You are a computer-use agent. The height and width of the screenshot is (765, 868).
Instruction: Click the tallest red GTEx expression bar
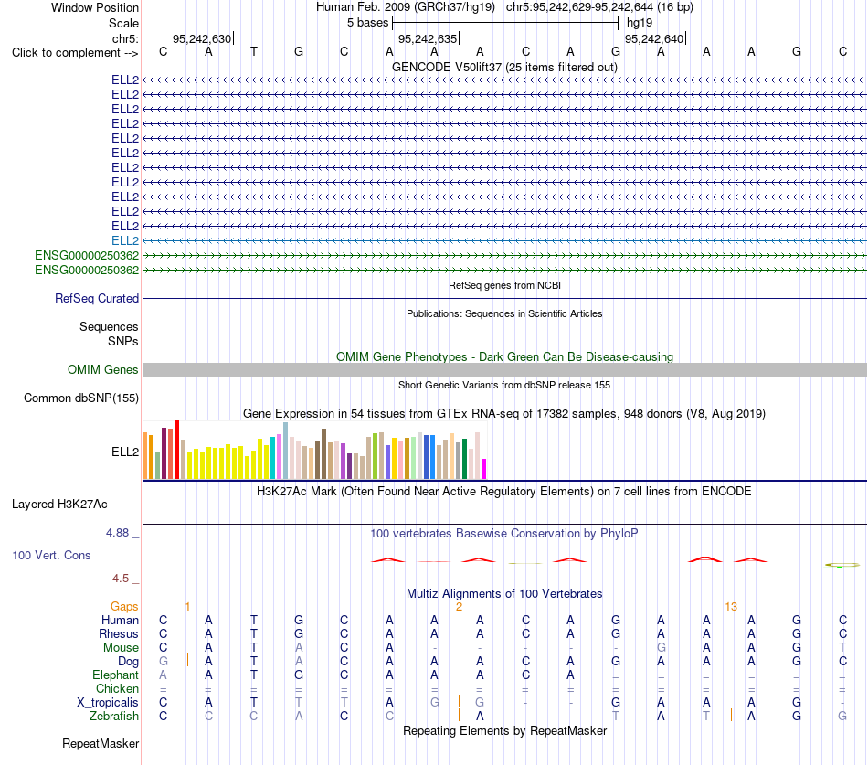pyautogui.click(x=176, y=450)
